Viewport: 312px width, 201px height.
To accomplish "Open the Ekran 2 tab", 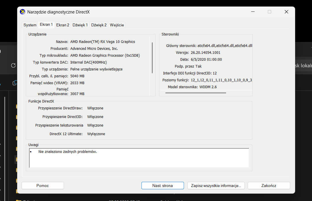I will point(63,25).
